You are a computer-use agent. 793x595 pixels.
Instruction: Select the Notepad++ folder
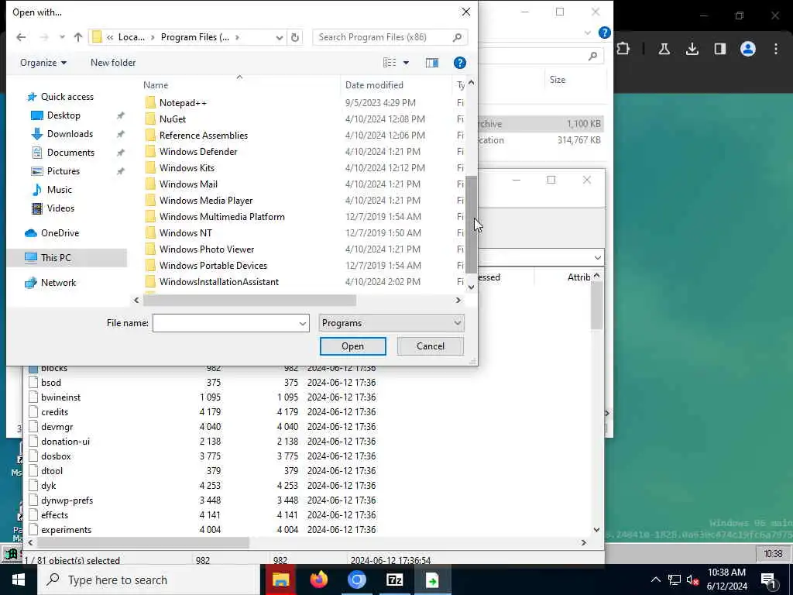click(x=183, y=103)
